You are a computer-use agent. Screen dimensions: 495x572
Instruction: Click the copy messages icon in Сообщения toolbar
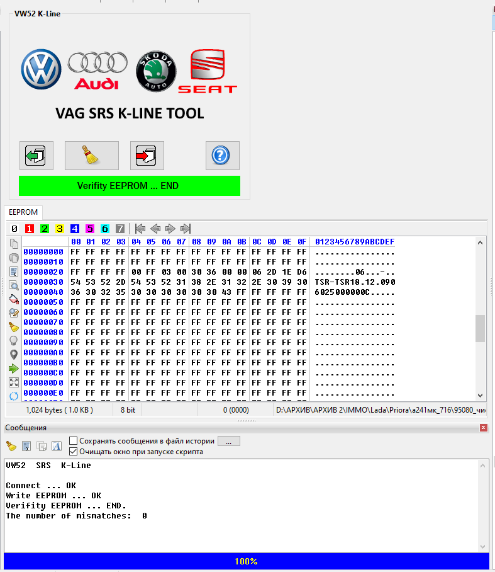point(42,446)
